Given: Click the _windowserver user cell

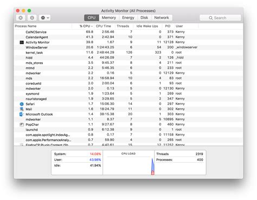Looking at the screenshot, I should (187, 47).
